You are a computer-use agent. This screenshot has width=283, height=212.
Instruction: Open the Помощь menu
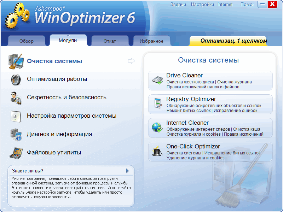click(x=247, y=4)
